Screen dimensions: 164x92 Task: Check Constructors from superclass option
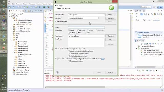point(69,54)
